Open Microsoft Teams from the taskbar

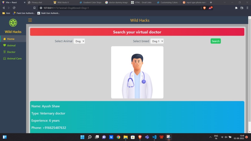click(x=147, y=137)
